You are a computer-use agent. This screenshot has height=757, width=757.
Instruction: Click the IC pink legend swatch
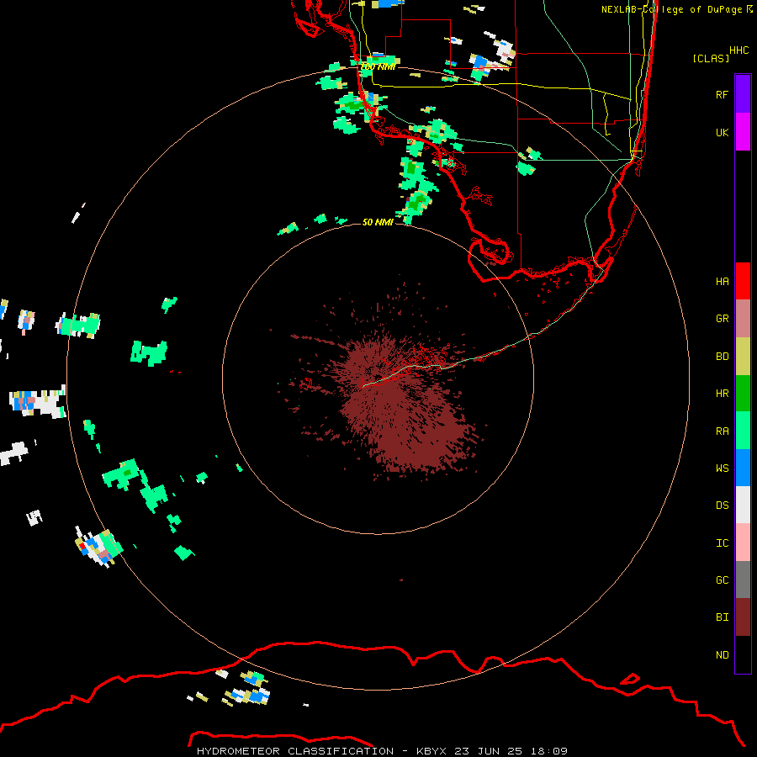(743, 543)
